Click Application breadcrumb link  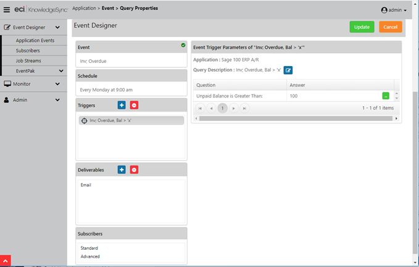point(84,8)
